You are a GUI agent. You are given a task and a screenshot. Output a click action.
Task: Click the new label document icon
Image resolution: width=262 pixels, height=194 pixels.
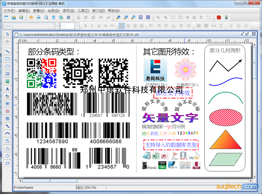[6, 17]
